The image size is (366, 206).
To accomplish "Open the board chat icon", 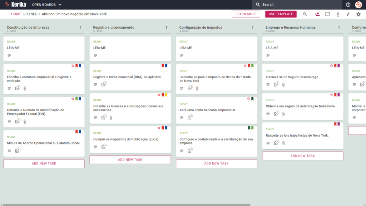I will 327,14.
